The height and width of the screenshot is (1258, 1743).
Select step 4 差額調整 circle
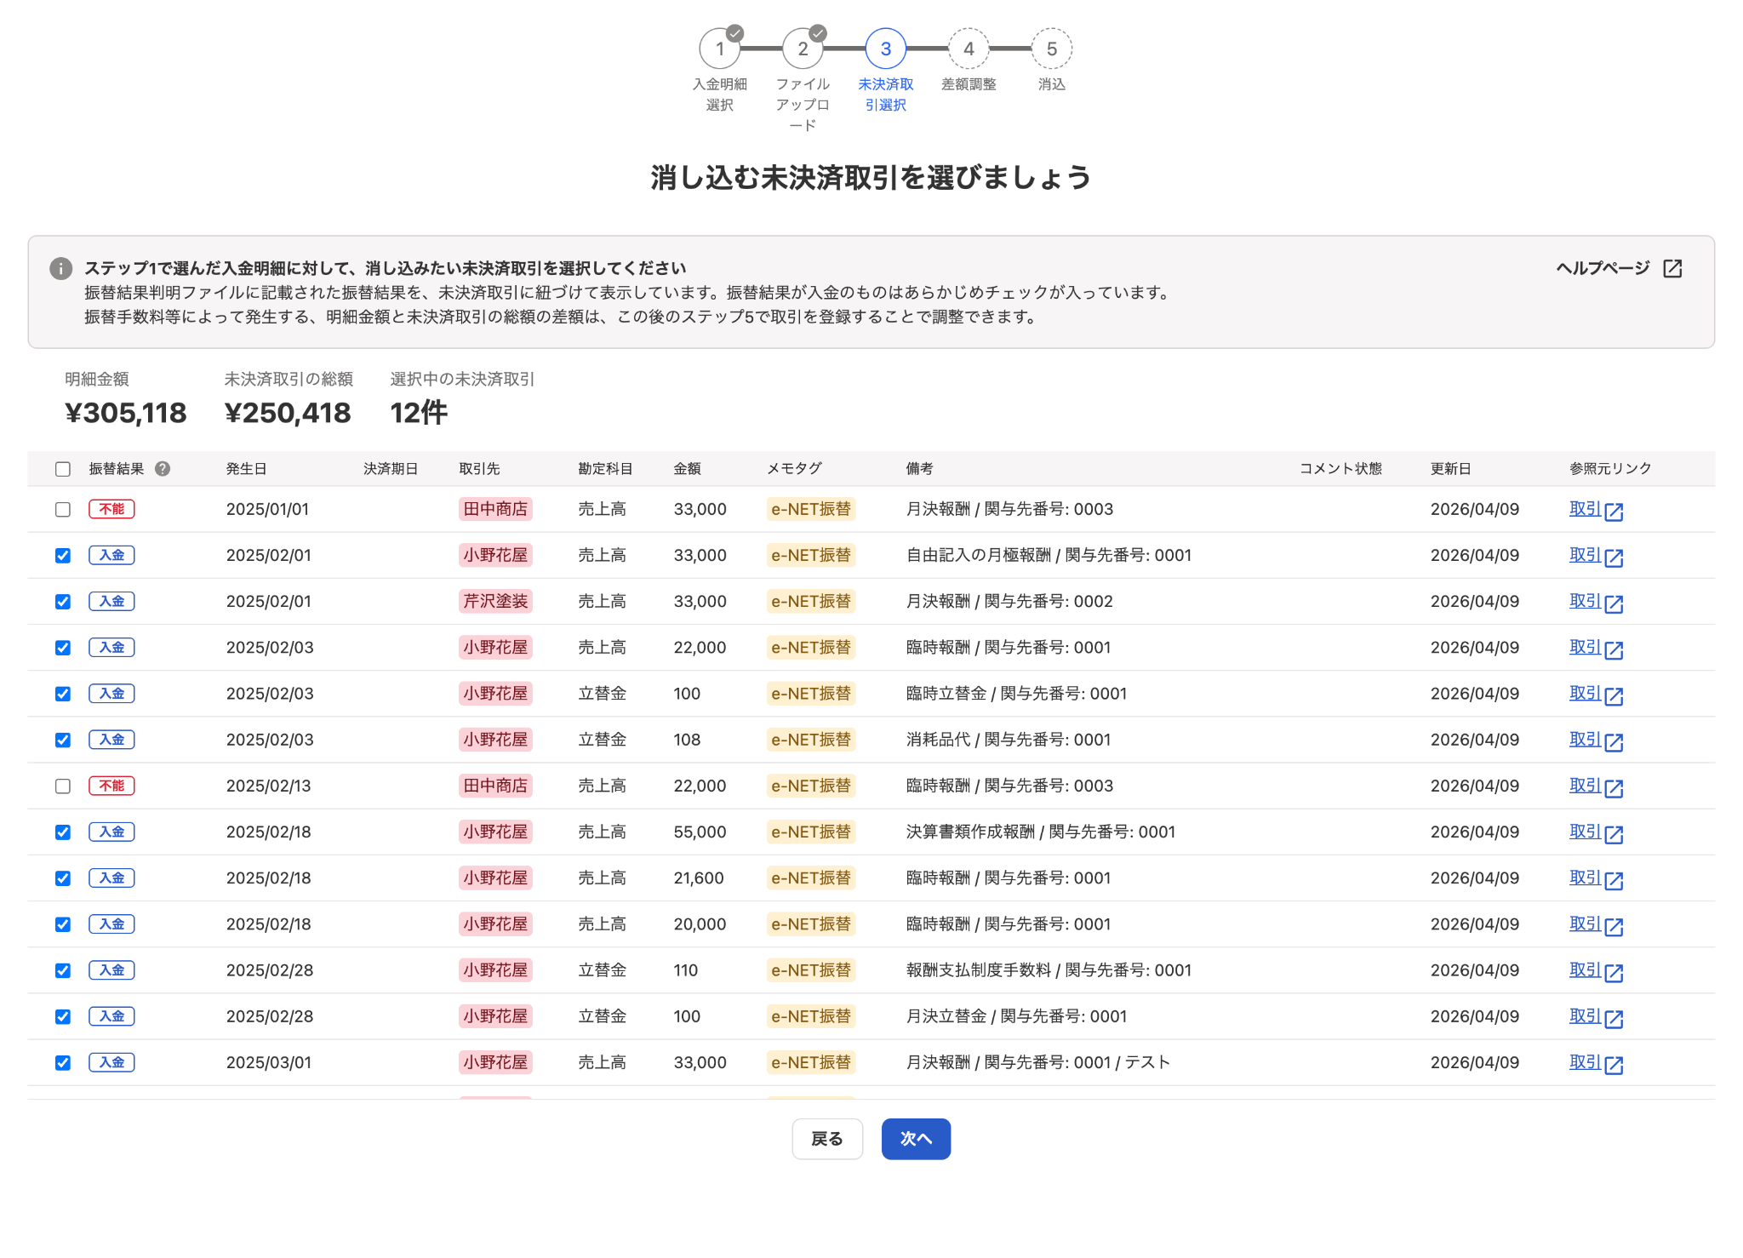[x=969, y=49]
